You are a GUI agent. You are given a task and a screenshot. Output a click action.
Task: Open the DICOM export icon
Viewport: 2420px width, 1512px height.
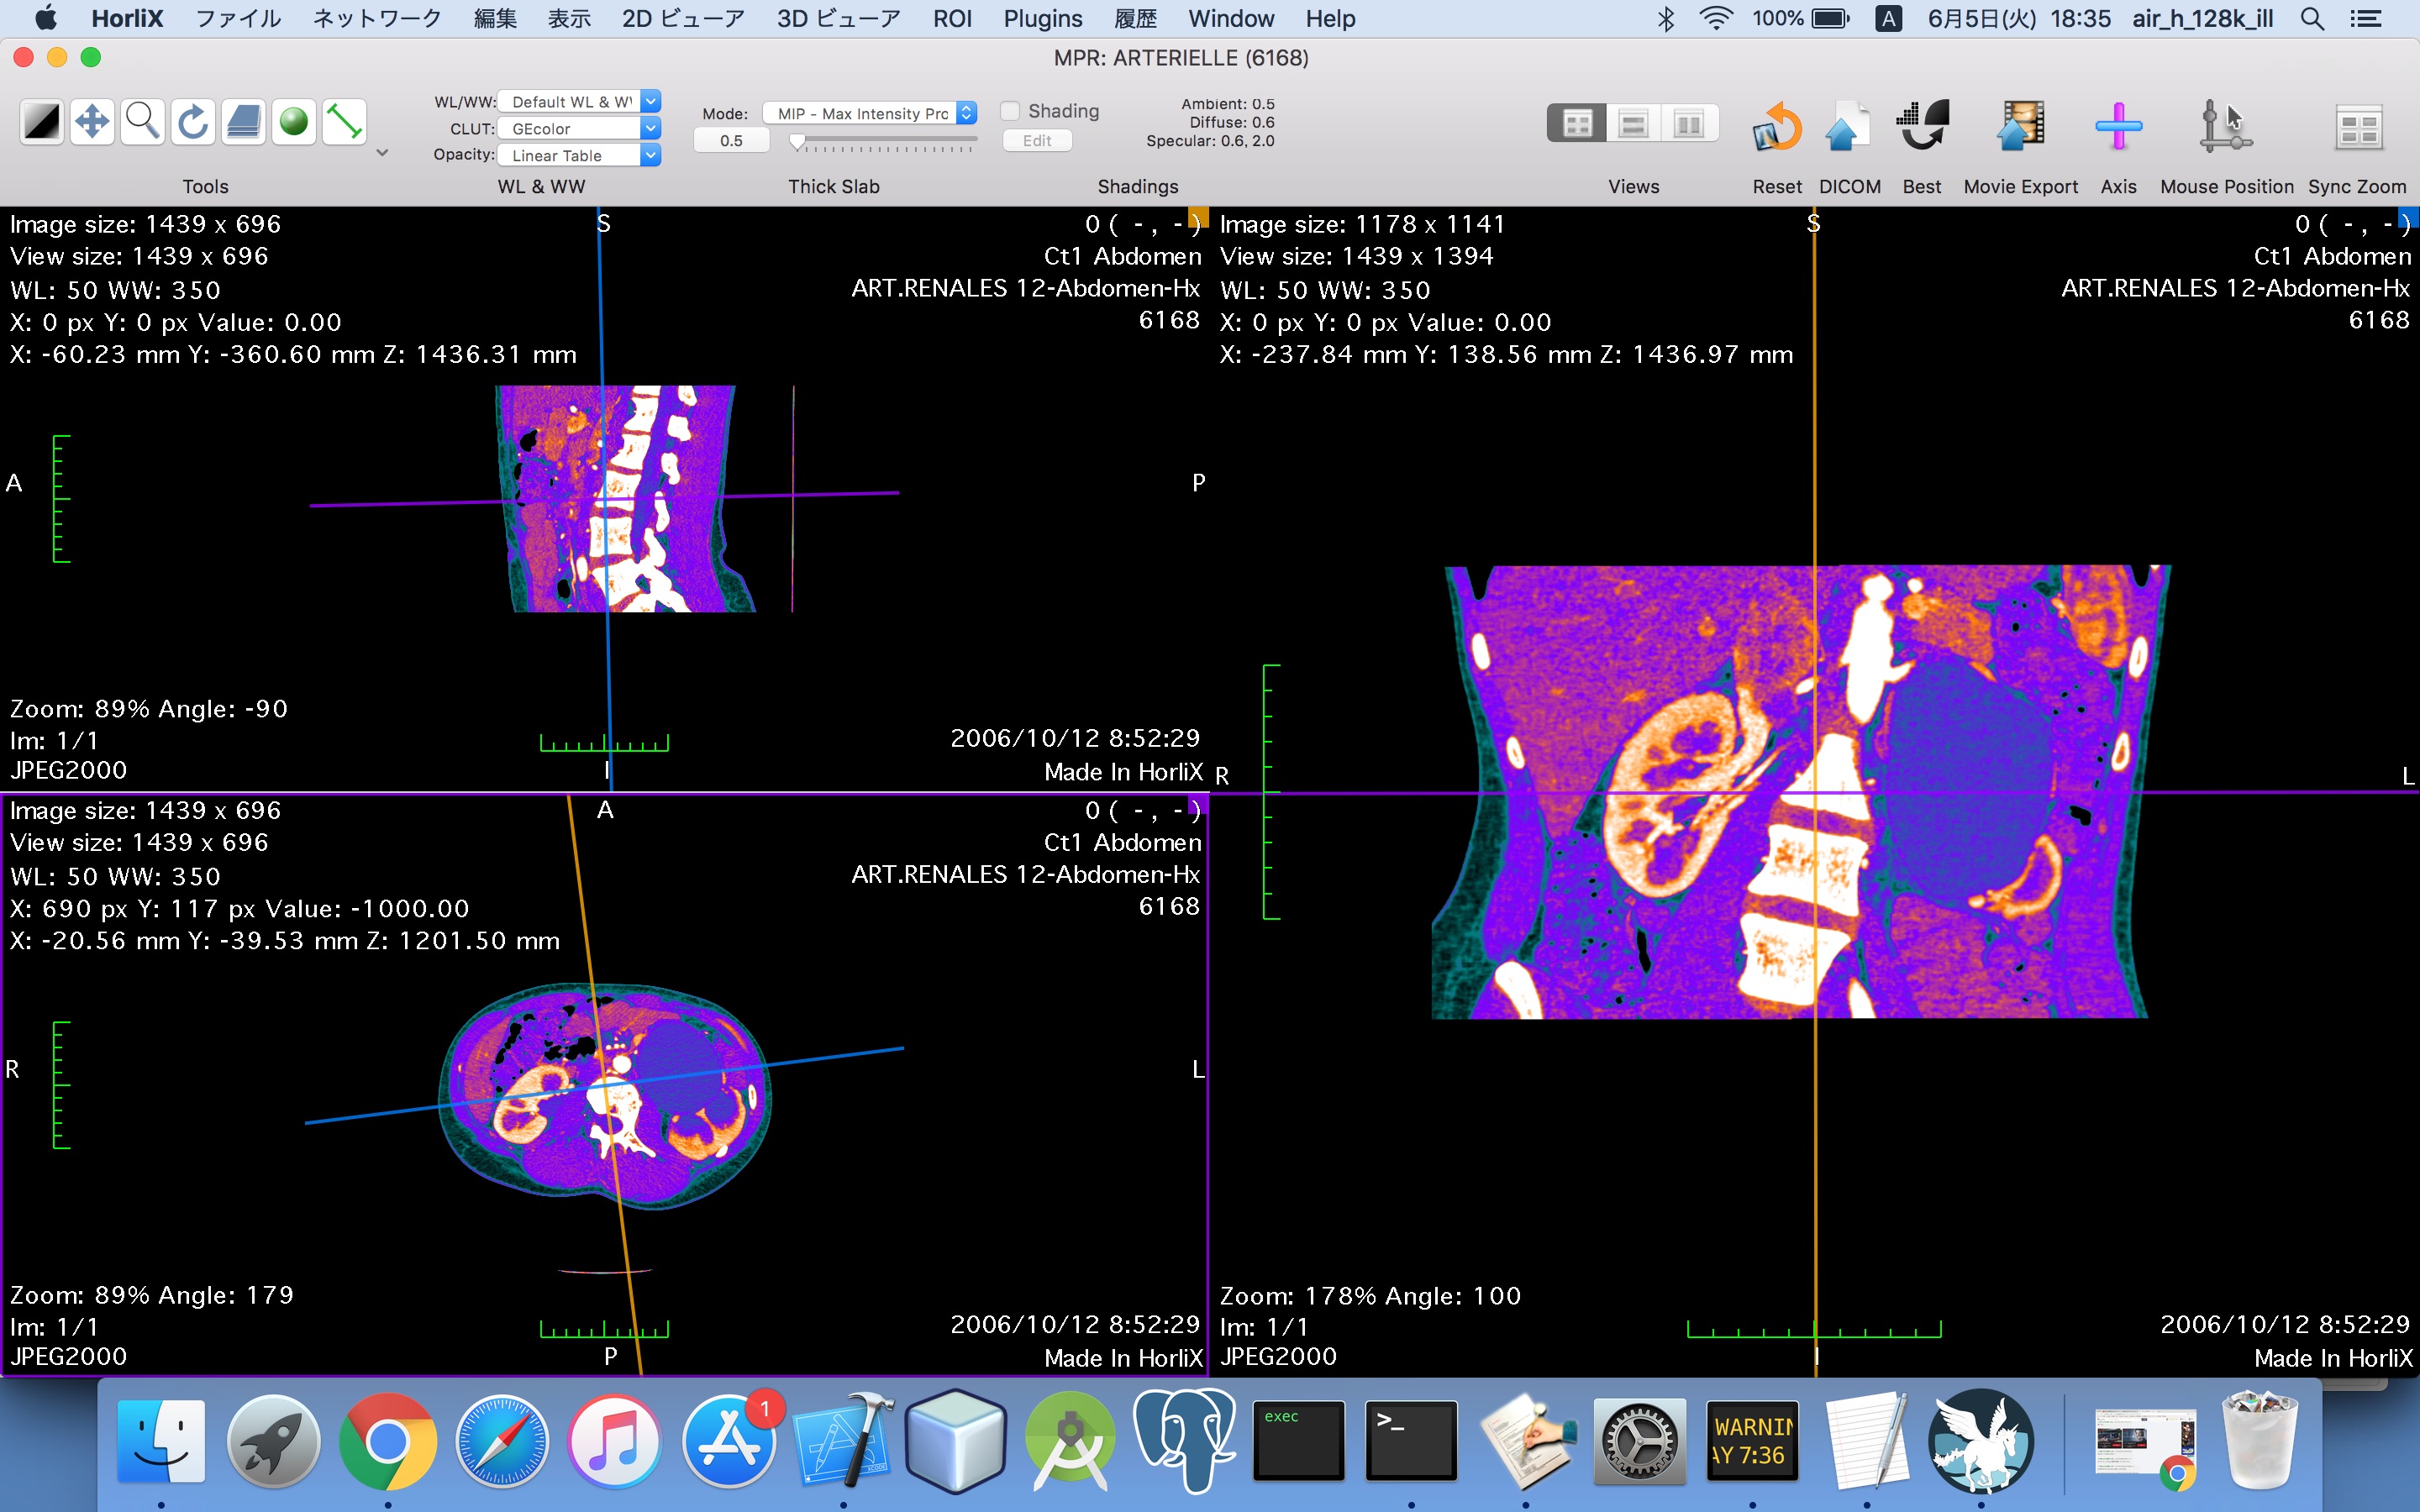tap(1847, 125)
